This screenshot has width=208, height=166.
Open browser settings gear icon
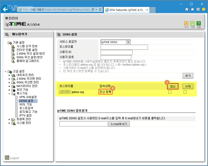[198, 9]
